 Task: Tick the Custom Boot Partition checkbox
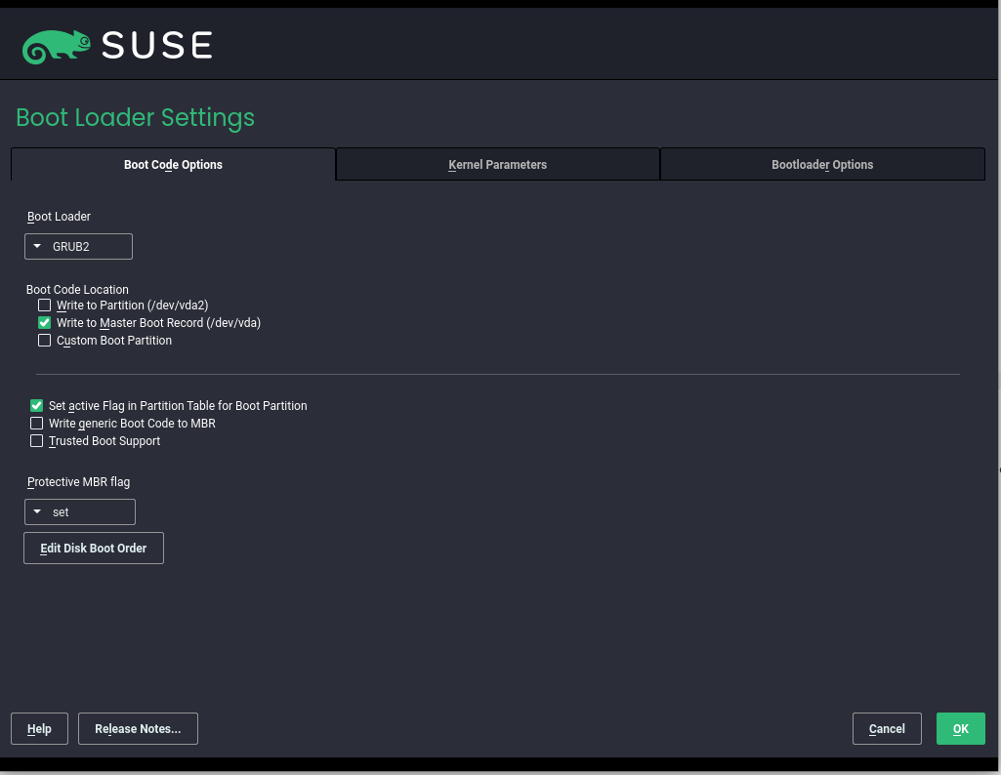(44, 341)
